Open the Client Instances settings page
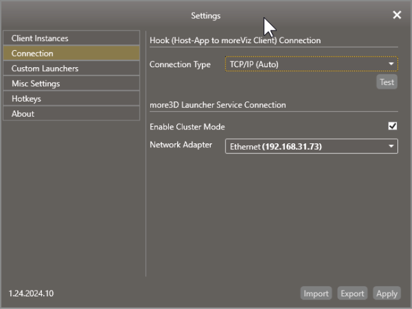 coord(72,38)
